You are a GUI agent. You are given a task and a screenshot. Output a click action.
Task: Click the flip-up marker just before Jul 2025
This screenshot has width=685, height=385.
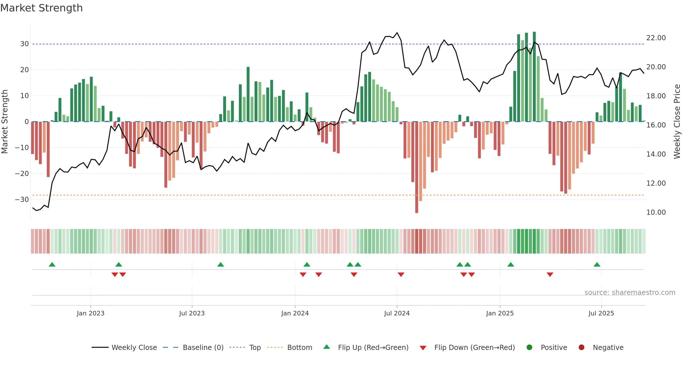(x=597, y=264)
